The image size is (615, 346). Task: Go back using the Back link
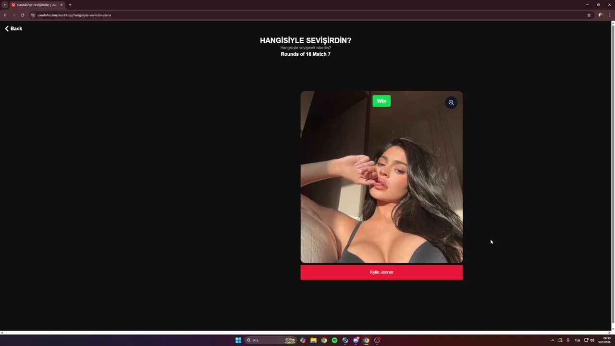(x=13, y=29)
